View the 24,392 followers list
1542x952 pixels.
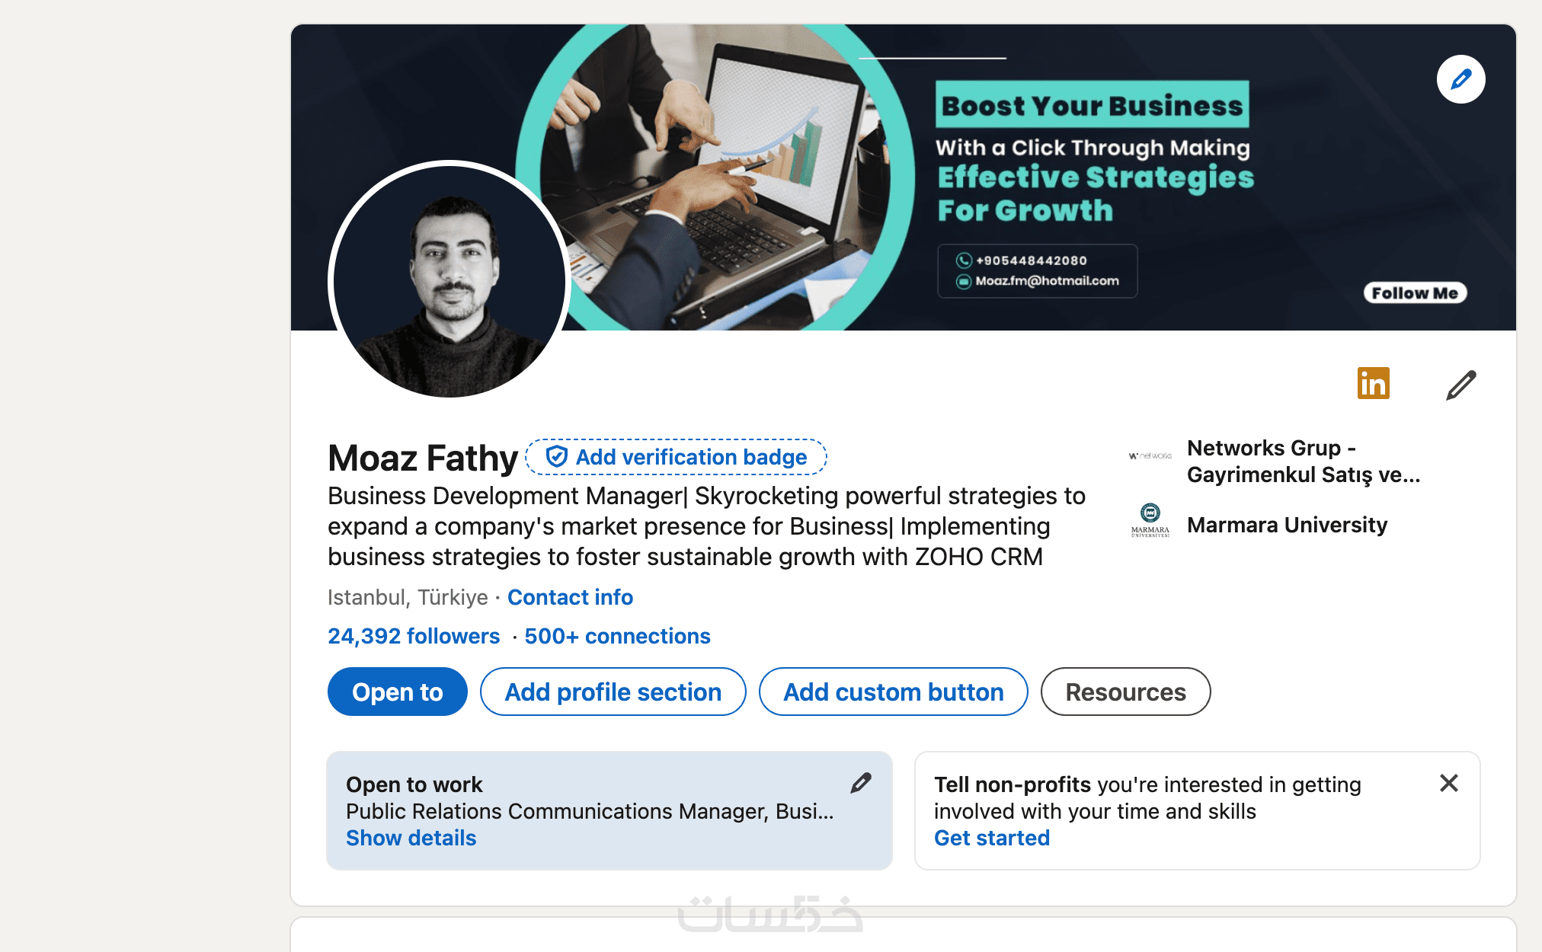point(414,636)
